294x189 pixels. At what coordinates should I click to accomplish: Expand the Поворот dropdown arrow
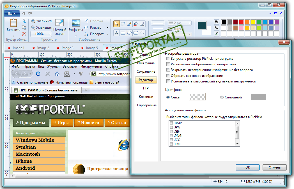point(108,34)
